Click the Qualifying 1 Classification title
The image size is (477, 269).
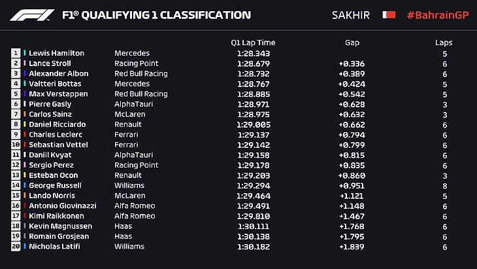(x=156, y=15)
